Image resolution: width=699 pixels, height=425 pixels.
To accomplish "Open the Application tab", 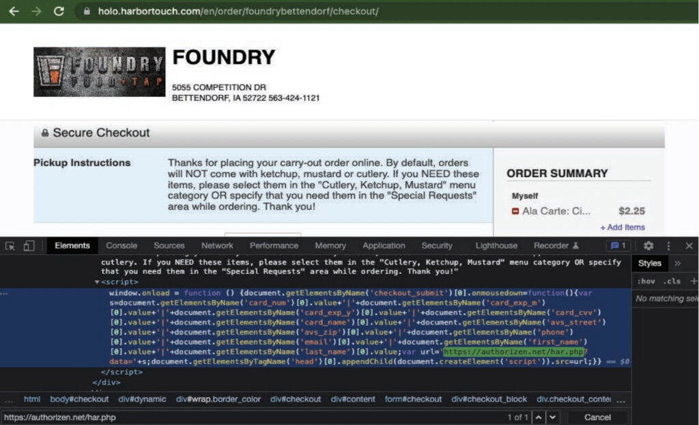I will pyautogui.click(x=384, y=245).
